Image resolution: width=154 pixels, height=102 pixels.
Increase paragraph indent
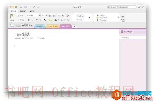coord(63,15)
